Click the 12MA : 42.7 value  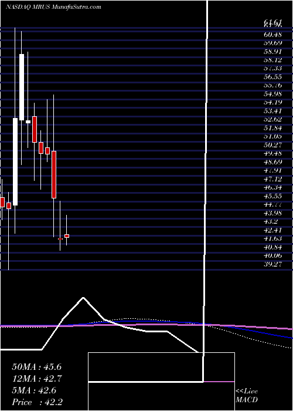click(x=38, y=379)
